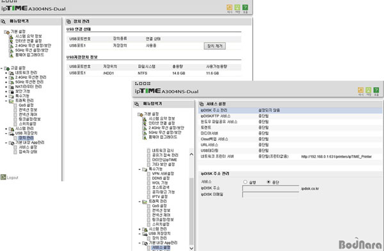Select the URL서비스 row

click(290, 145)
